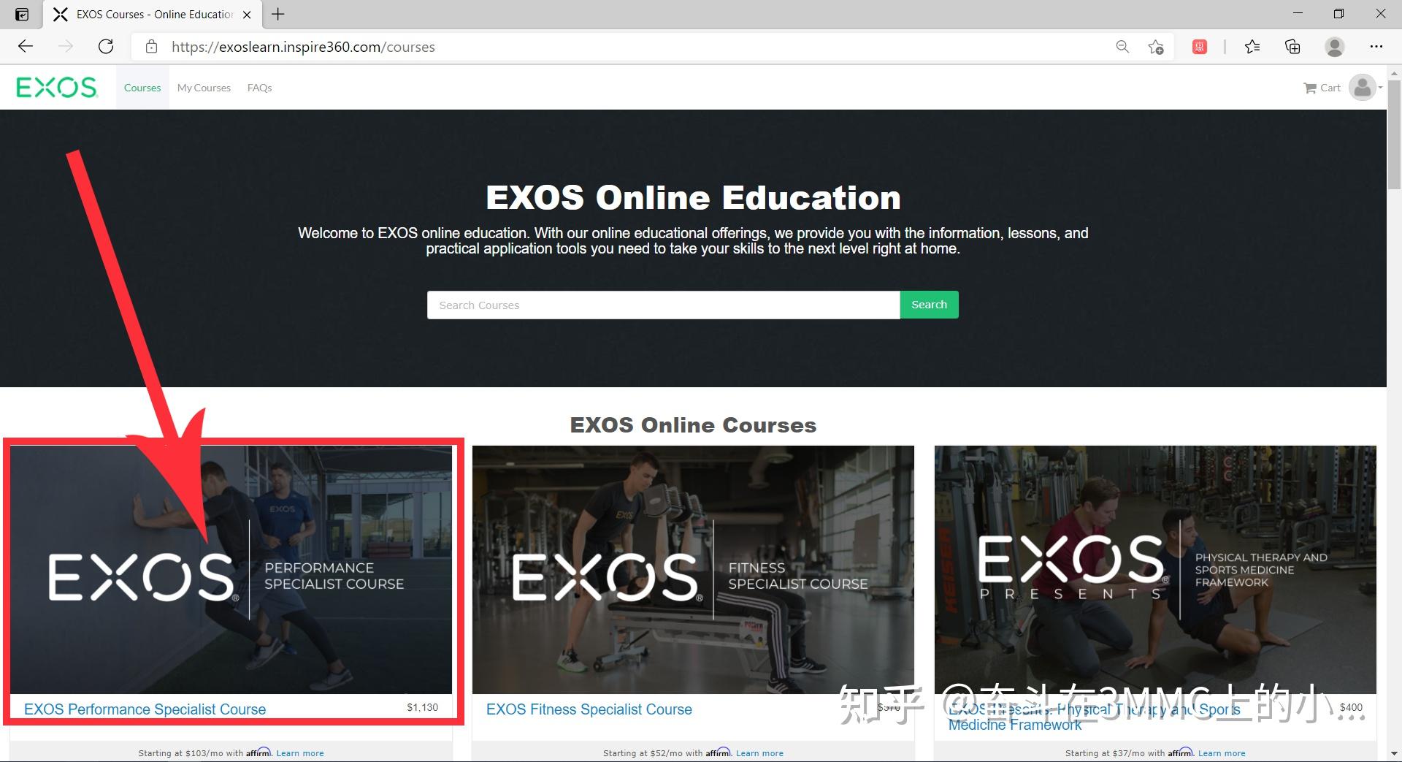Image resolution: width=1402 pixels, height=762 pixels.
Task: Select the EXOS Courses browser tab
Action: (x=146, y=14)
